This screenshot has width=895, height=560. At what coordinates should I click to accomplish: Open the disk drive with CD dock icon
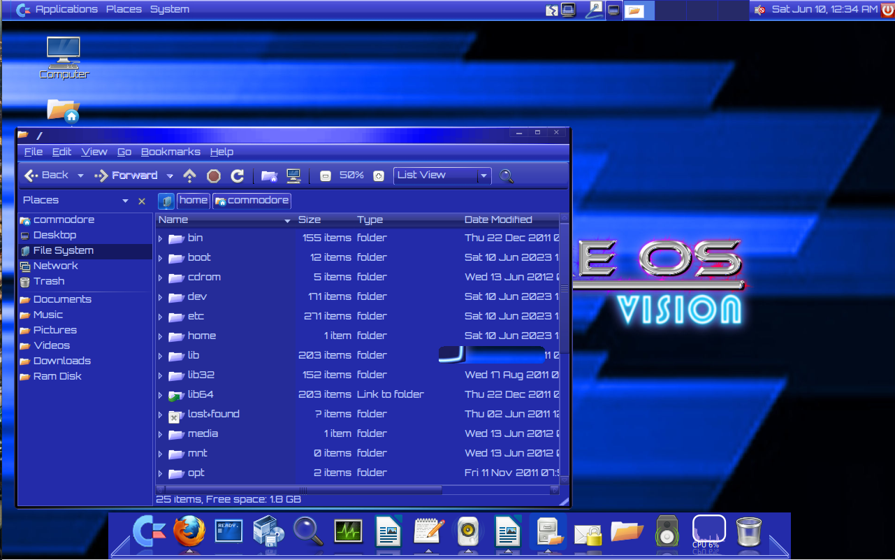[268, 531]
